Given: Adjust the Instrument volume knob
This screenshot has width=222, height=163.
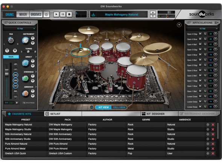Looking at the screenshot, I should 25,41.
